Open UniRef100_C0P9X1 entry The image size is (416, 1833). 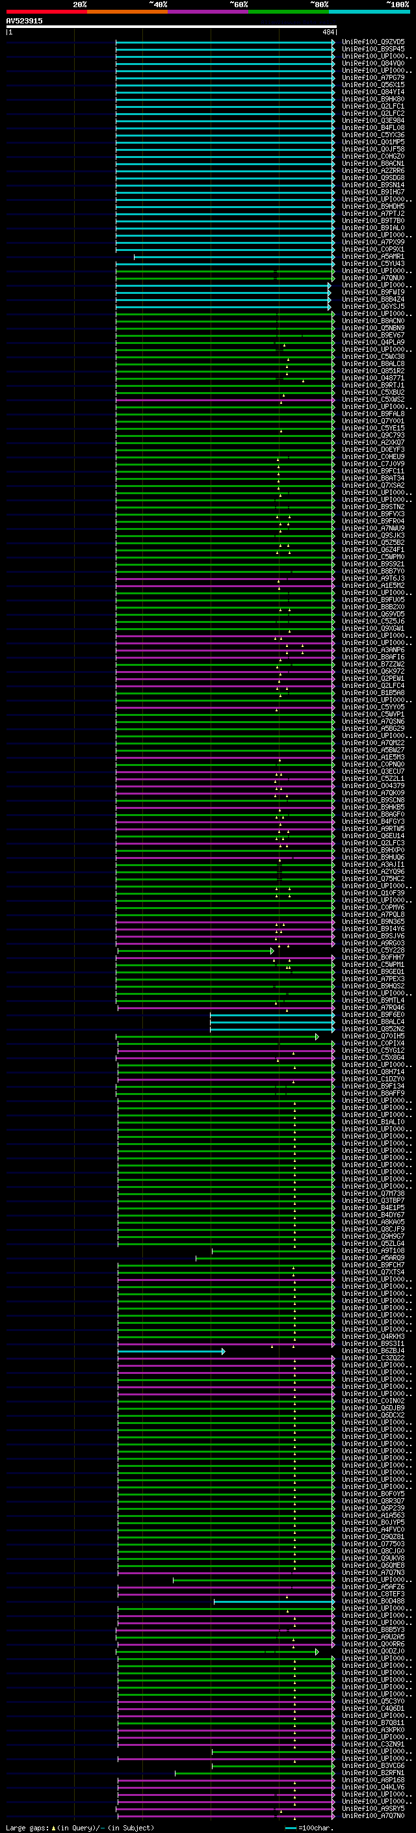372,250
